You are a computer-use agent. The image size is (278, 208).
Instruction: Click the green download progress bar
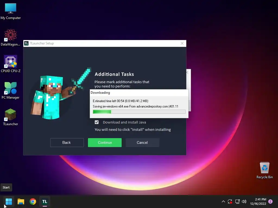point(139,112)
